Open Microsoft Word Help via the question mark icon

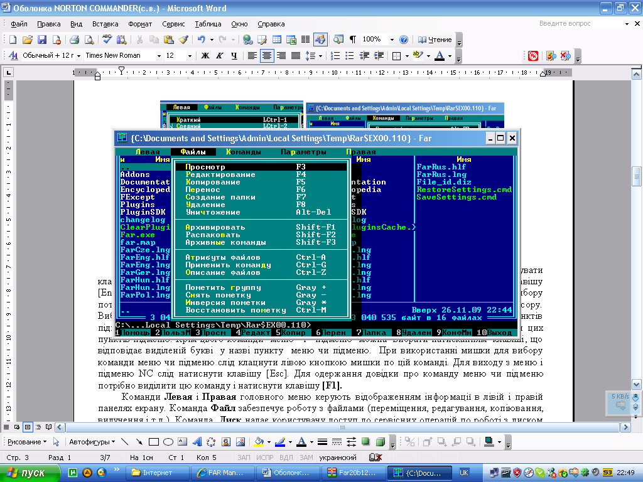tap(404, 40)
